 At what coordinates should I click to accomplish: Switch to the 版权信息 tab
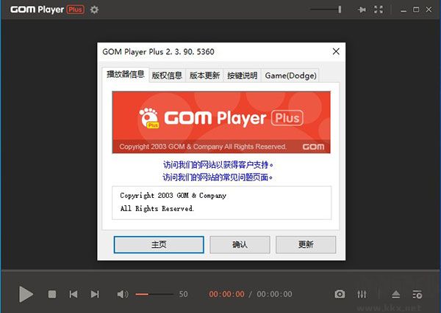pos(167,76)
